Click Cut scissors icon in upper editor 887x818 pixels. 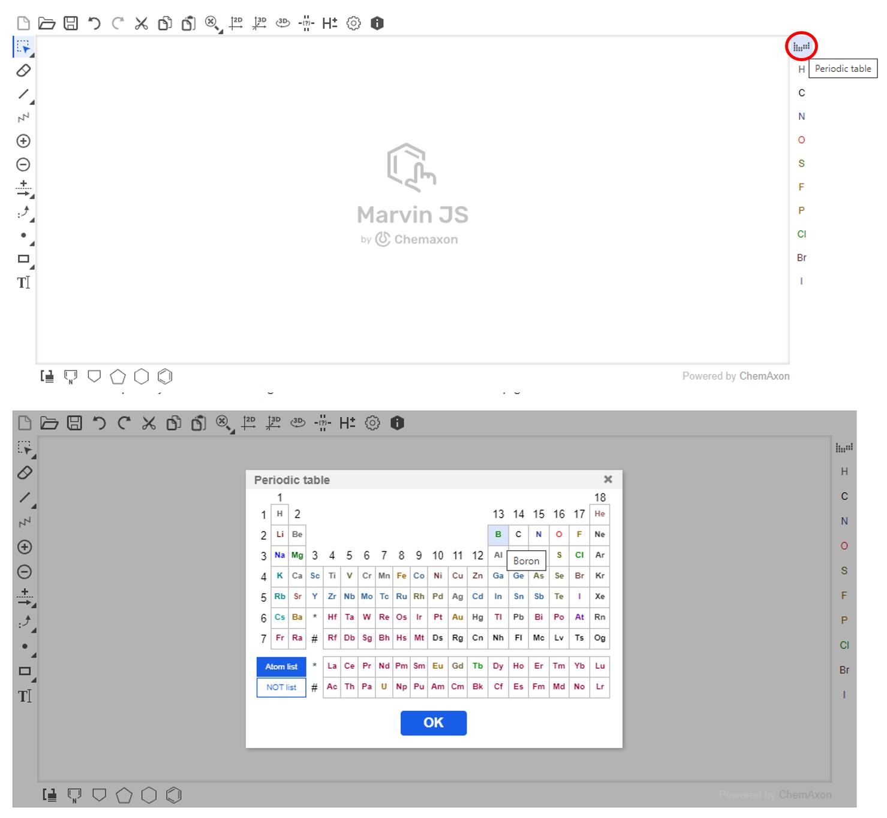142,23
